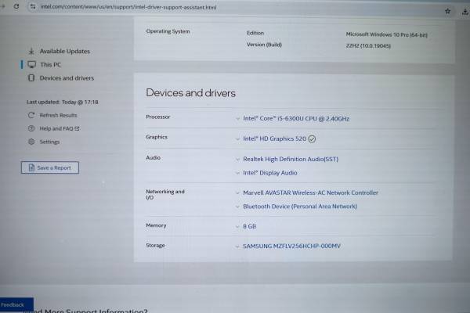Viewport: 470px width, 313px height.
Task: Click the Help and FAQ question mark icon
Action: coord(31,128)
